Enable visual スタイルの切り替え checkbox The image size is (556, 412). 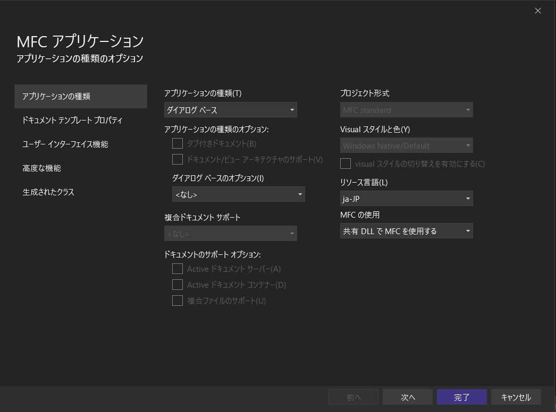click(346, 164)
